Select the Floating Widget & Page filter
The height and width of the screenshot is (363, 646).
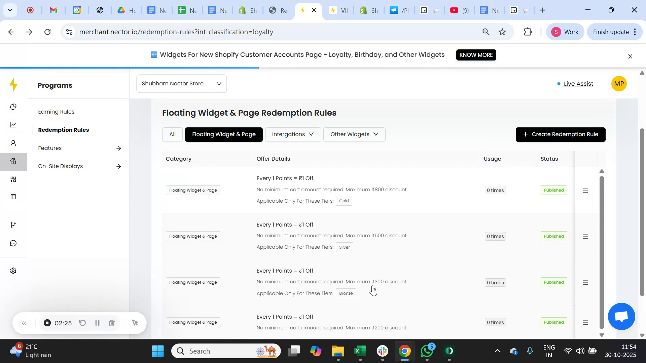[223, 134]
